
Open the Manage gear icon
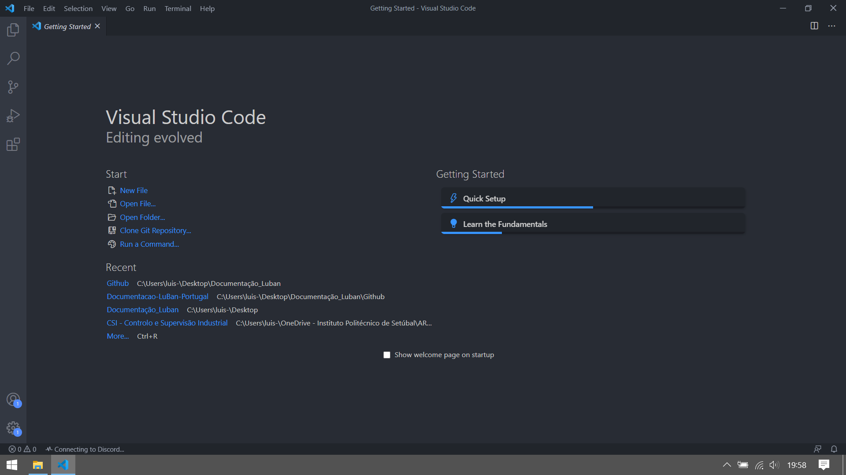point(13,428)
